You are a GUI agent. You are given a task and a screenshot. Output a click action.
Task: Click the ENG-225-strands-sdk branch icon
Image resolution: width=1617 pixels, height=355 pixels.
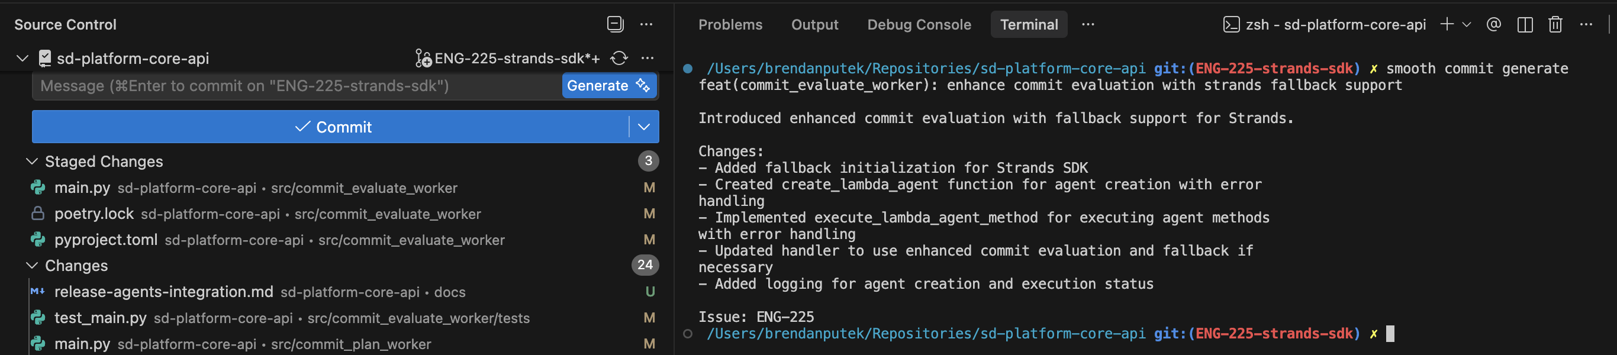(x=423, y=59)
